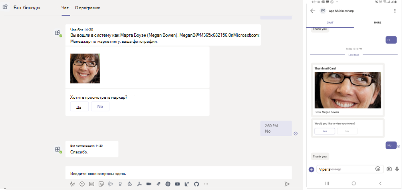Click the No button under Хотите просмотреть маркер
Viewport: 403px width, 191px height.
pyautogui.click(x=100, y=106)
